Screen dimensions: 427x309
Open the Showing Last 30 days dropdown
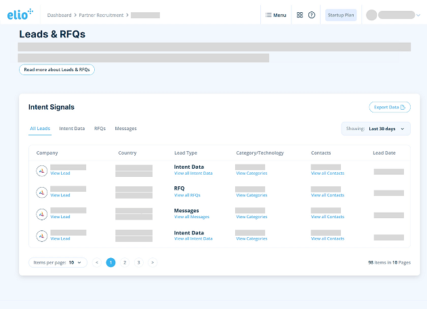(x=375, y=129)
